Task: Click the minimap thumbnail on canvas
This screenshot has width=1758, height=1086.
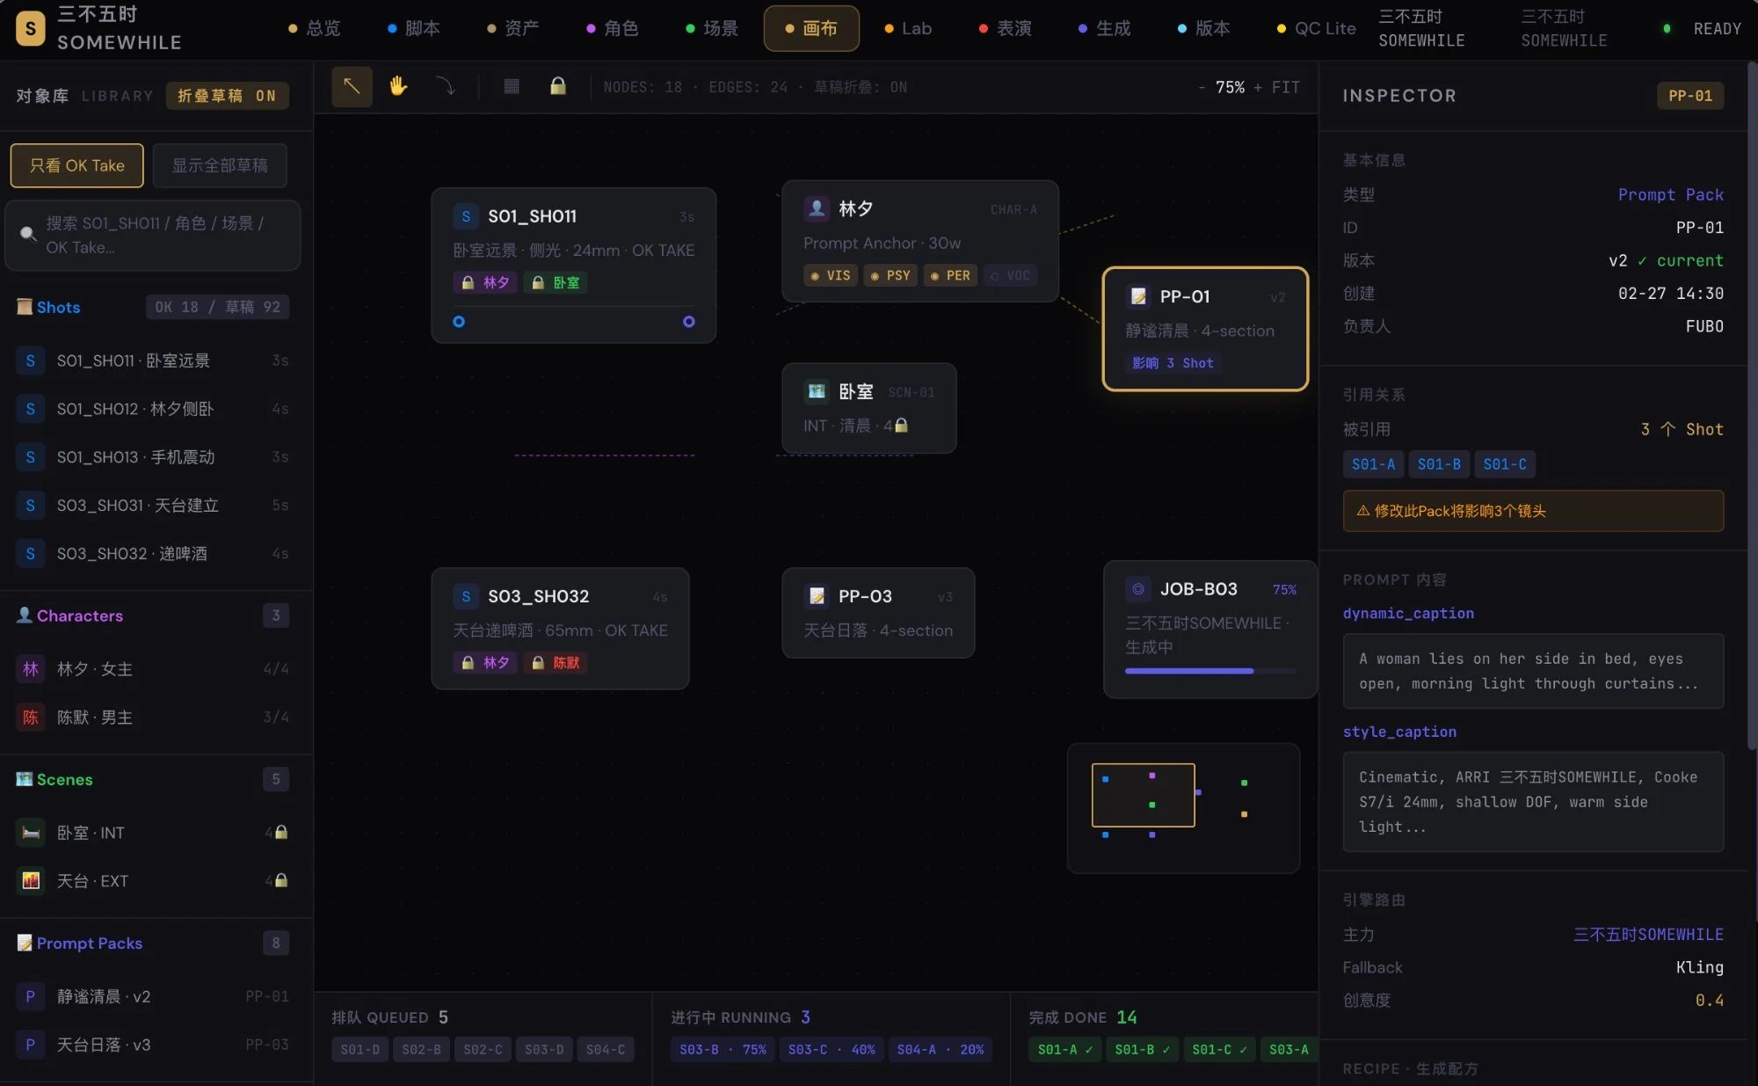Action: 1182,807
